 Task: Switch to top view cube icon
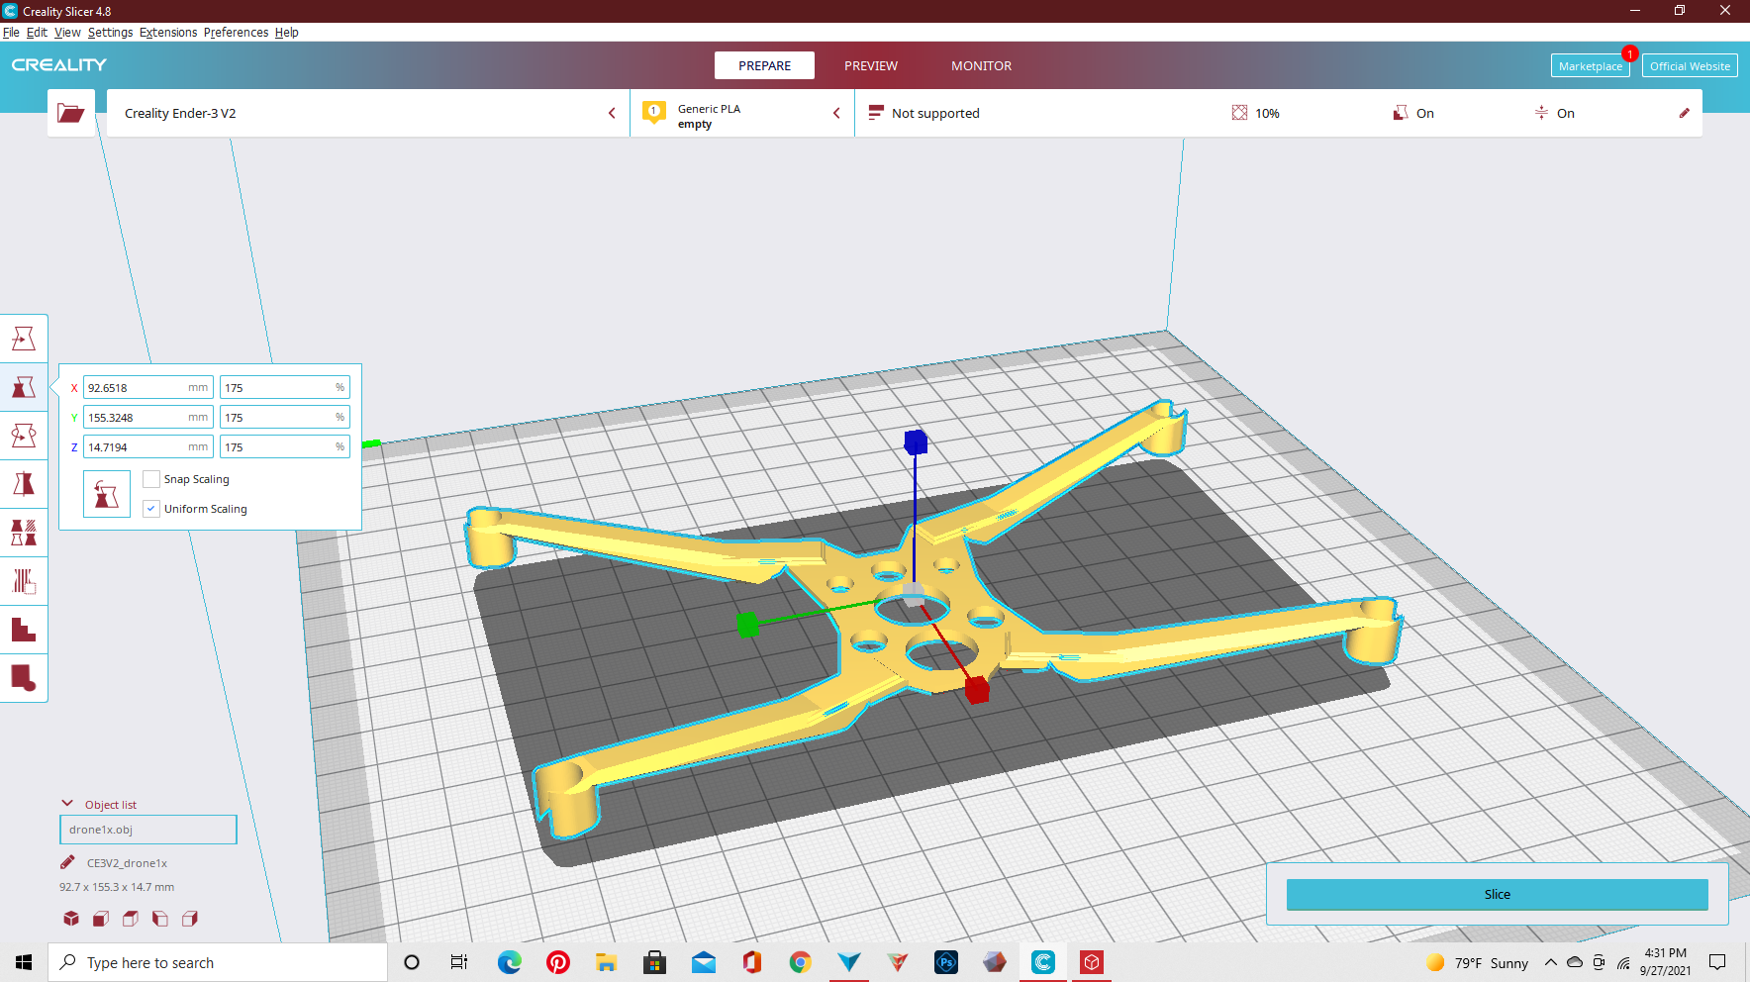[x=131, y=919]
